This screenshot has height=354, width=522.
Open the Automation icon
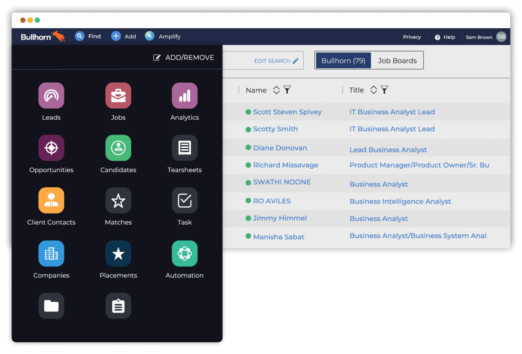pyautogui.click(x=185, y=254)
